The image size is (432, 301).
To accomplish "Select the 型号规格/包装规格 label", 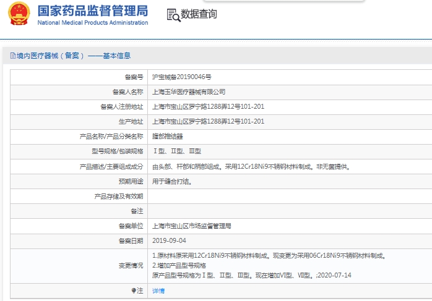I will [118, 151].
